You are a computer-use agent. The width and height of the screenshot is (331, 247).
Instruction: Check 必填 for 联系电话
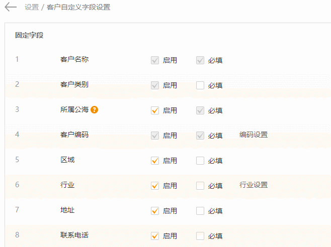coord(200,236)
